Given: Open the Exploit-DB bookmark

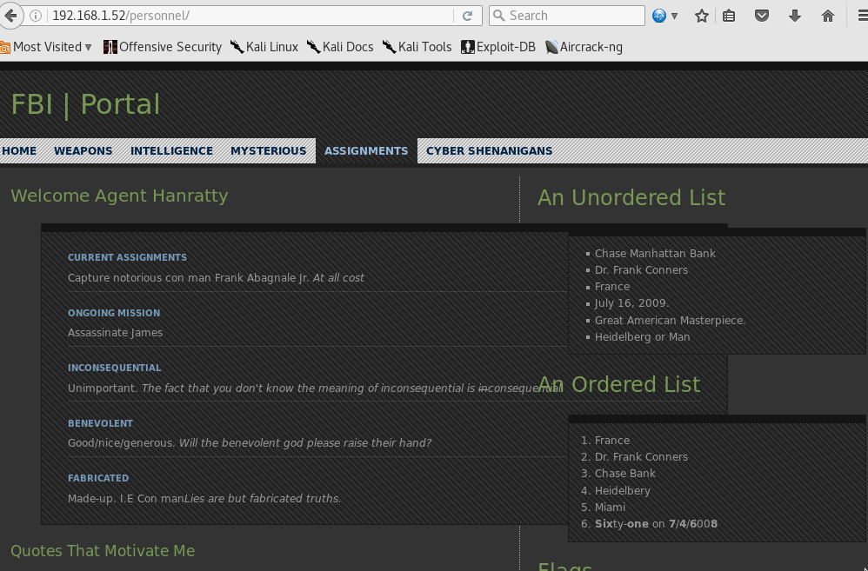Looking at the screenshot, I should click(x=498, y=47).
